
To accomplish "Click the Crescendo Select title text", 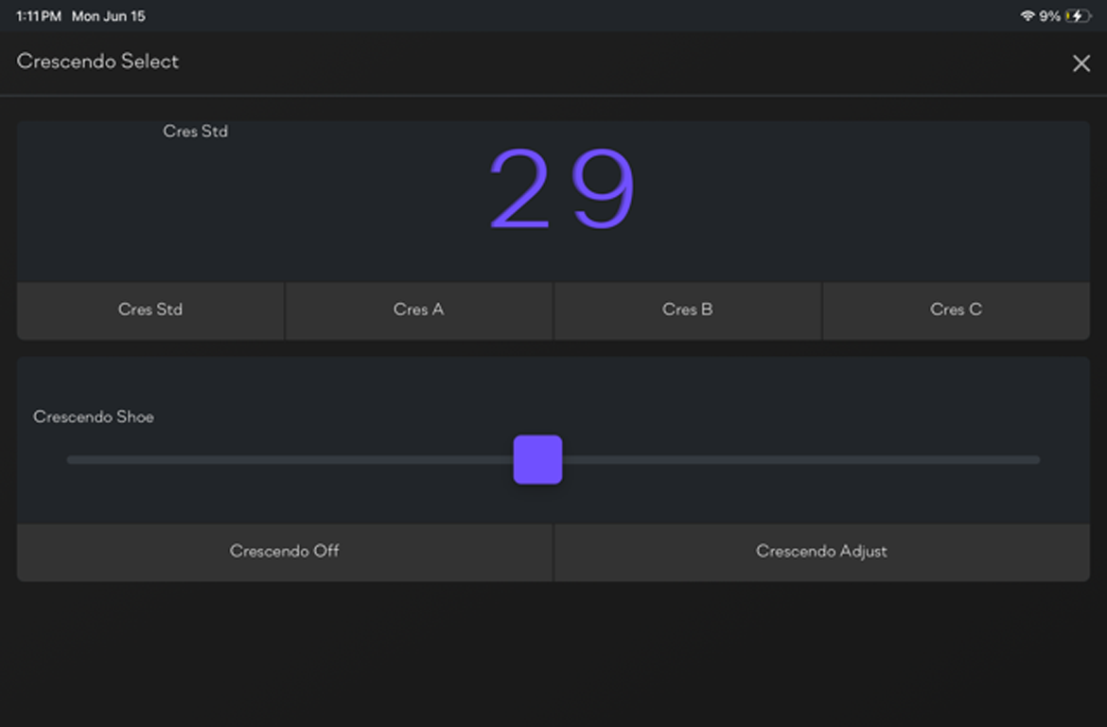I will click(x=97, y=62).
